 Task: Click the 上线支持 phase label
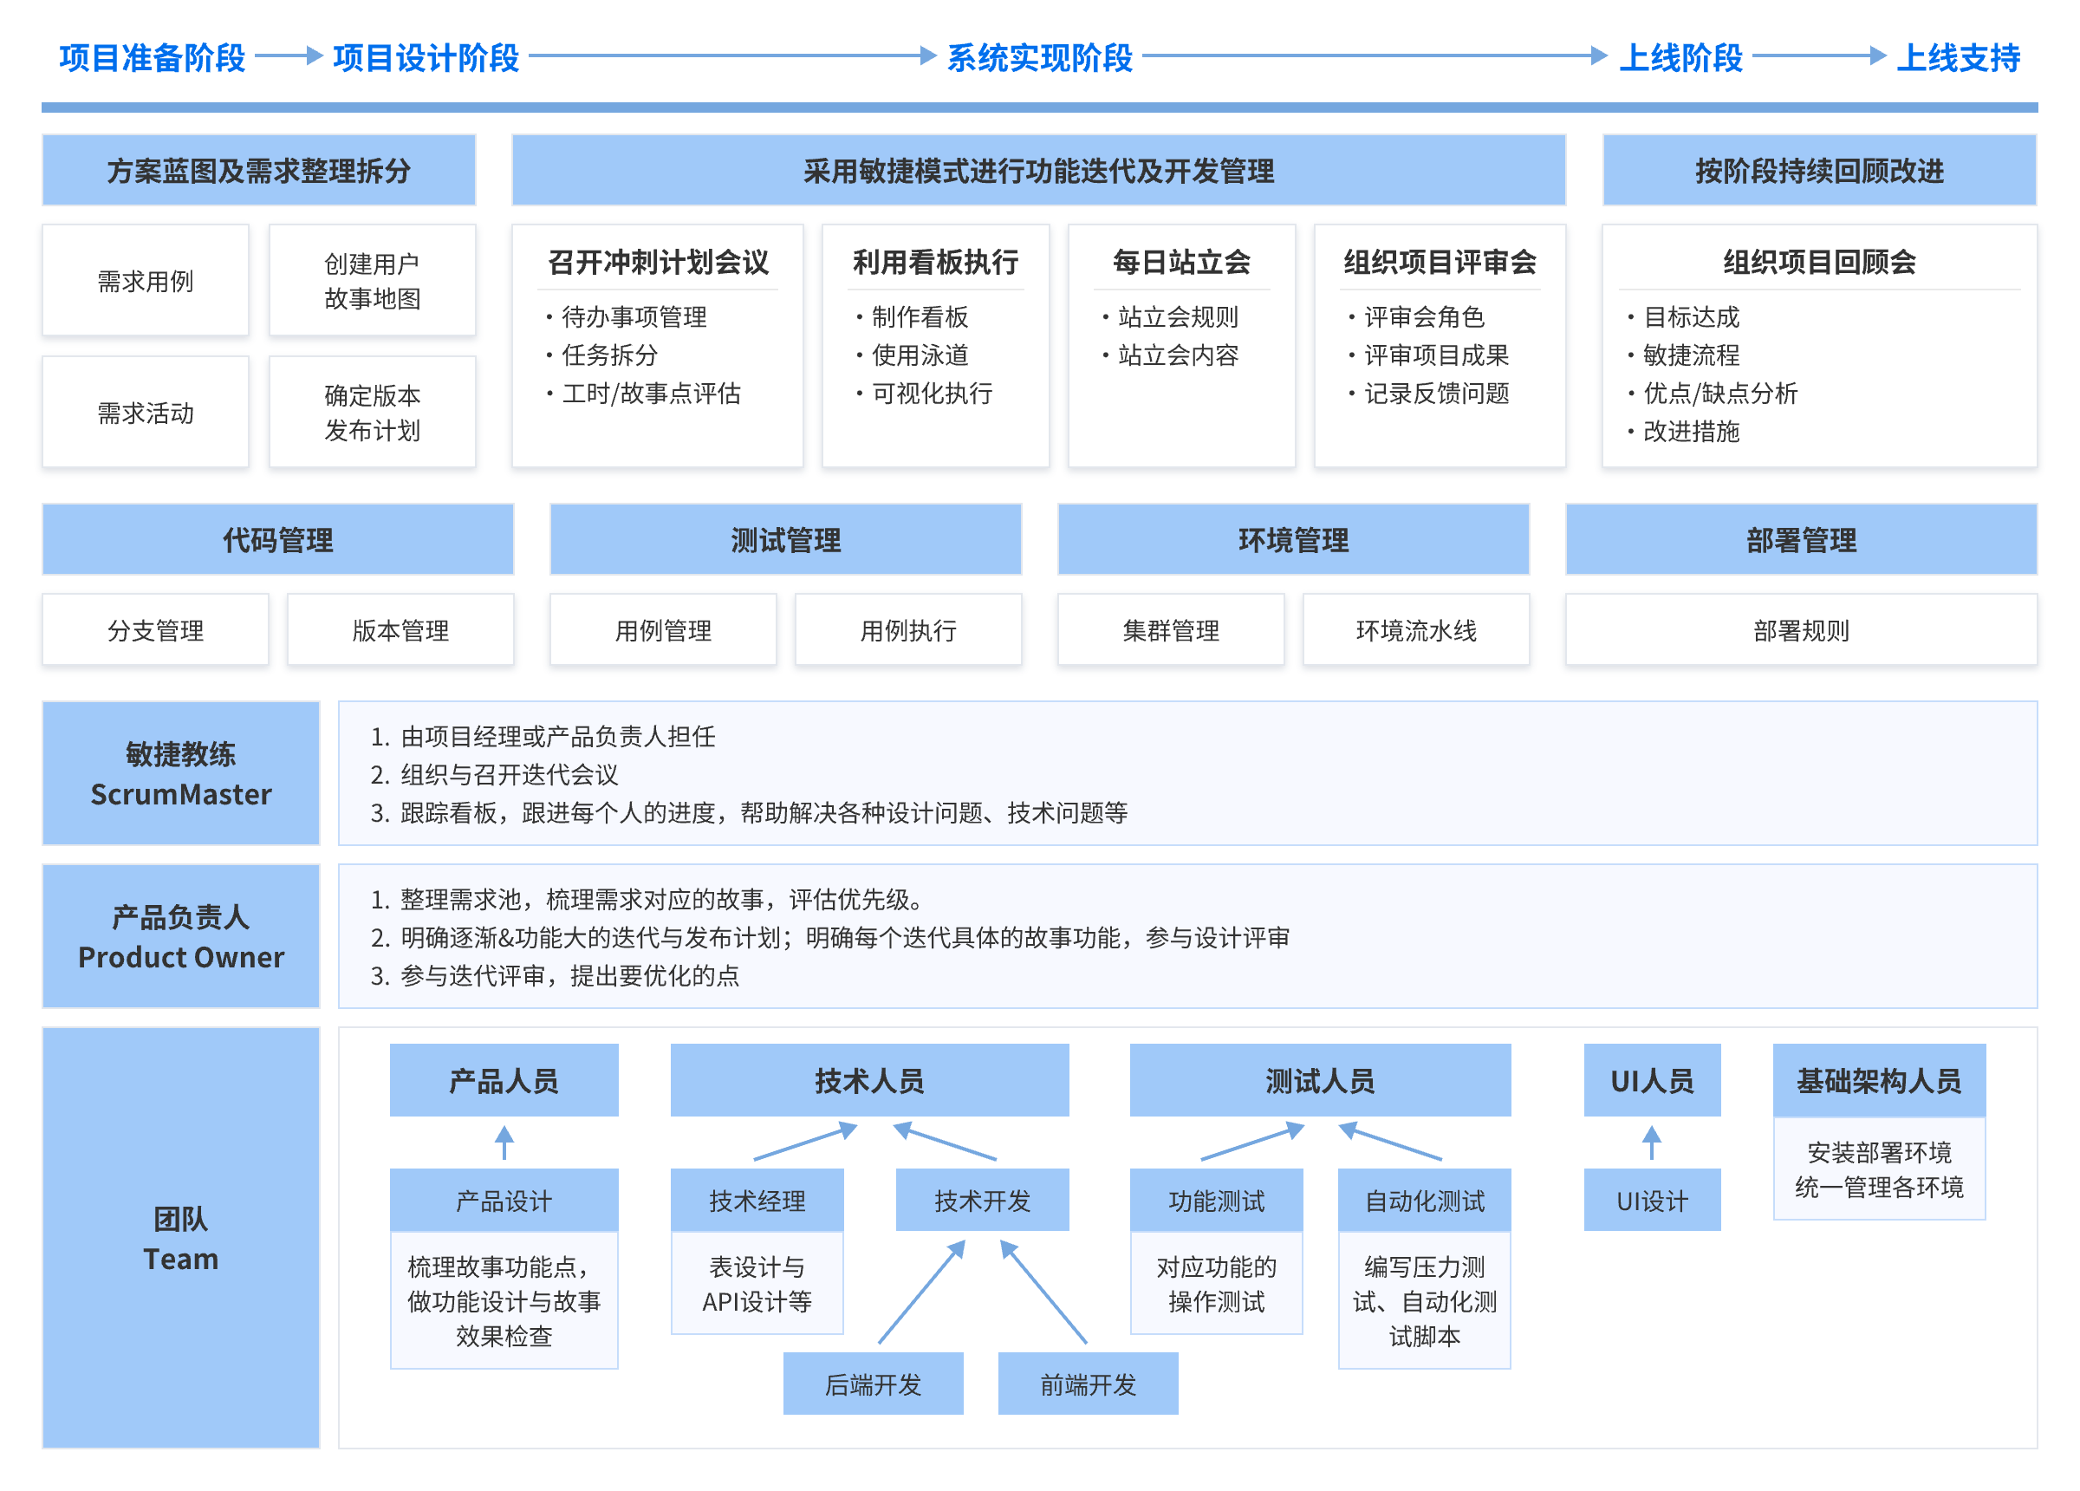pos(1957,58)
